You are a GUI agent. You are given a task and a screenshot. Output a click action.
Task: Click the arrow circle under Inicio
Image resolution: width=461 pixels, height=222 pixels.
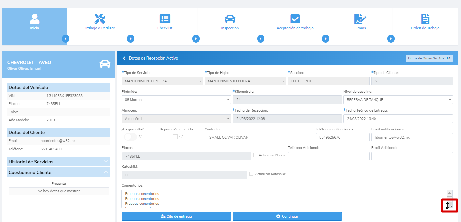pyautogui.click(x=66, y=39)
